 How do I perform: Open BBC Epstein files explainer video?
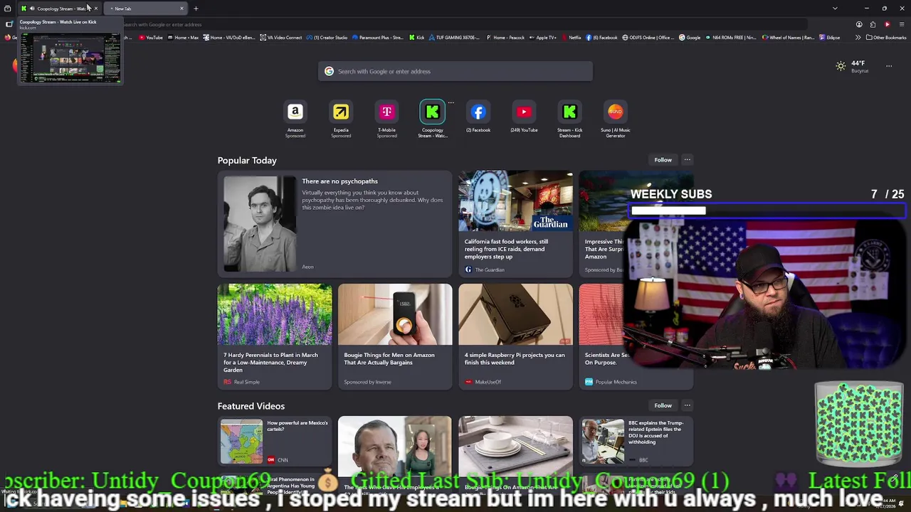636,442
